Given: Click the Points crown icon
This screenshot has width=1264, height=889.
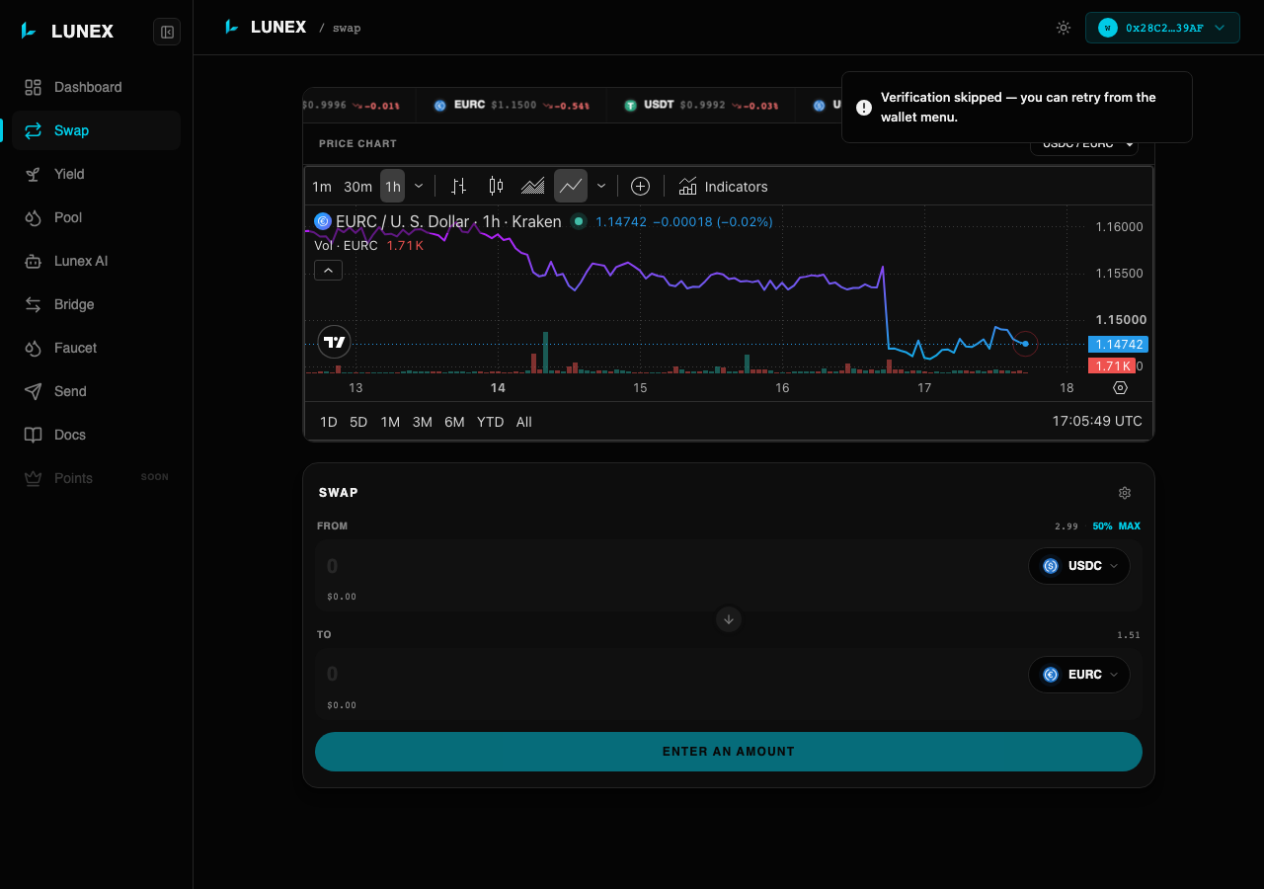Looking at the screenshot, I should 34,478.
